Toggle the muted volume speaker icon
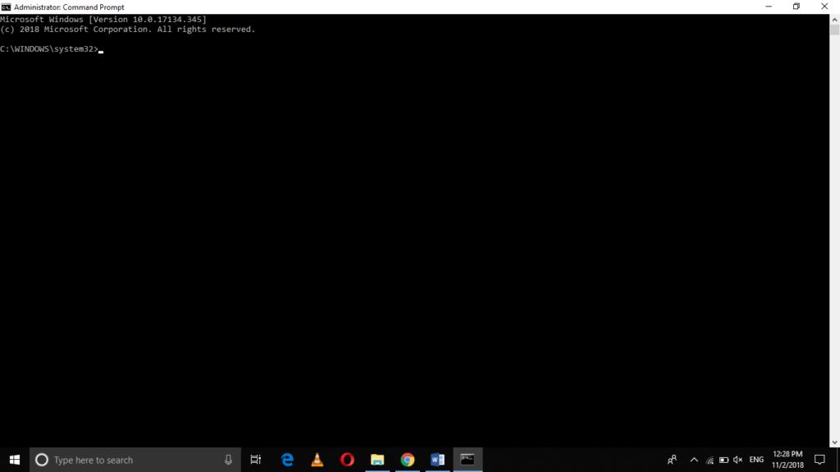Image resolution: width=840 pixels, height=472 pixels. (x=738, y=460)
